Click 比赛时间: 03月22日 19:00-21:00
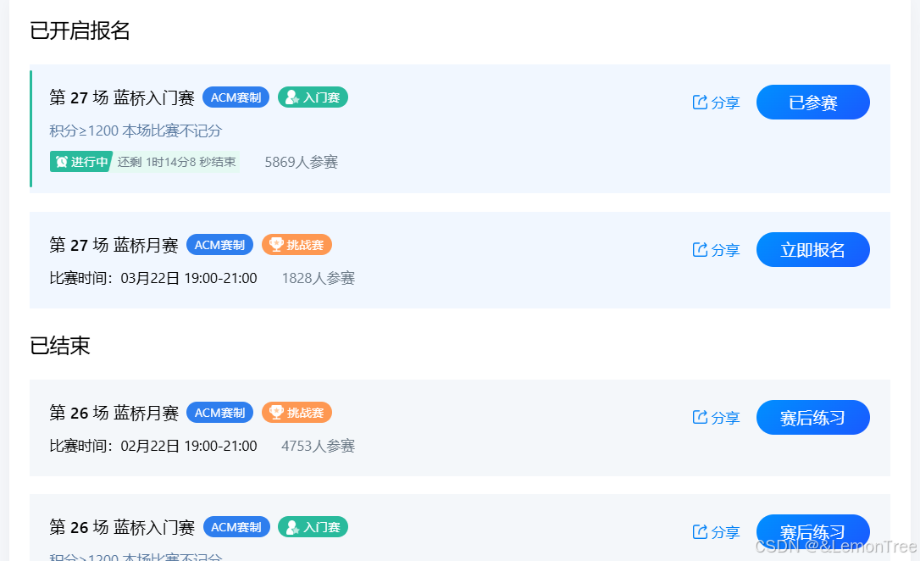920x561 pixels. tap(153, 278)
